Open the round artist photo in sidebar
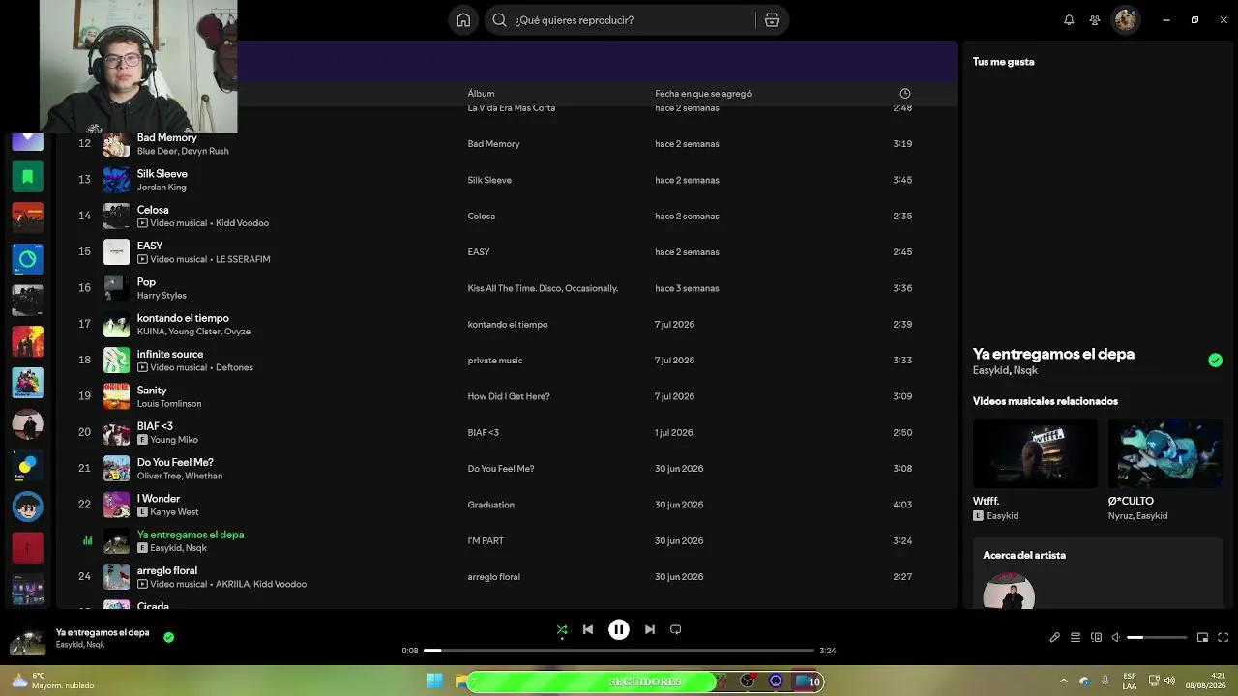 (27, 424)
